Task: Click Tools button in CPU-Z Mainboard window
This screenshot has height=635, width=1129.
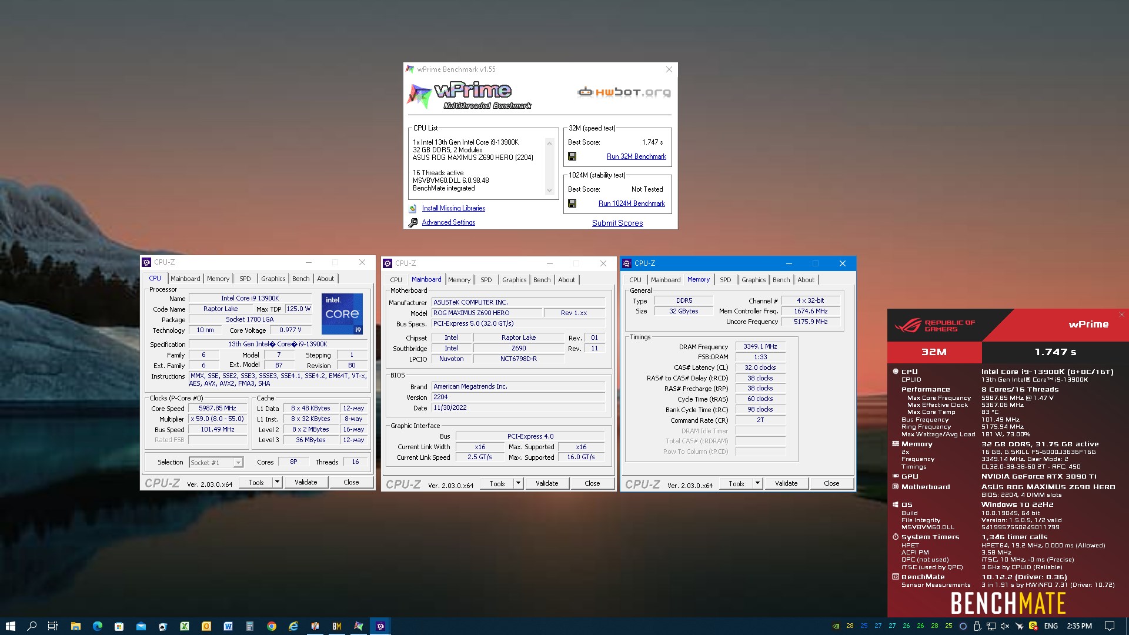Action: 497,483
